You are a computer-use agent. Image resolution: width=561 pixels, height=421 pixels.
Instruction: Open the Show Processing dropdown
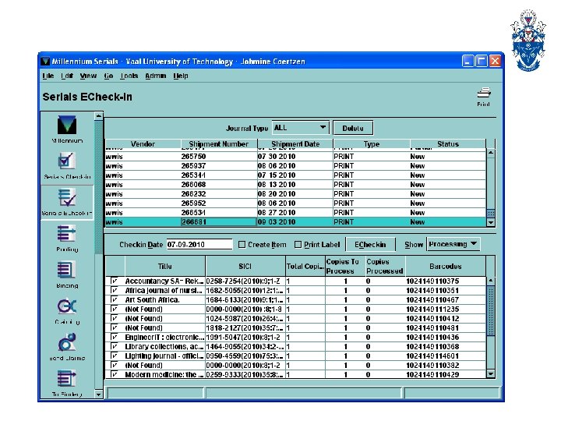[x=453, y=244]
